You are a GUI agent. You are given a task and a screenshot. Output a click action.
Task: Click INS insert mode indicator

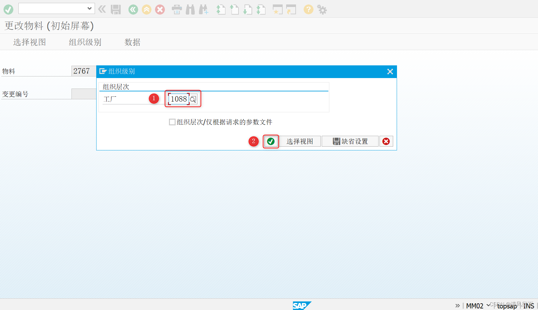(x=529, y=306)
